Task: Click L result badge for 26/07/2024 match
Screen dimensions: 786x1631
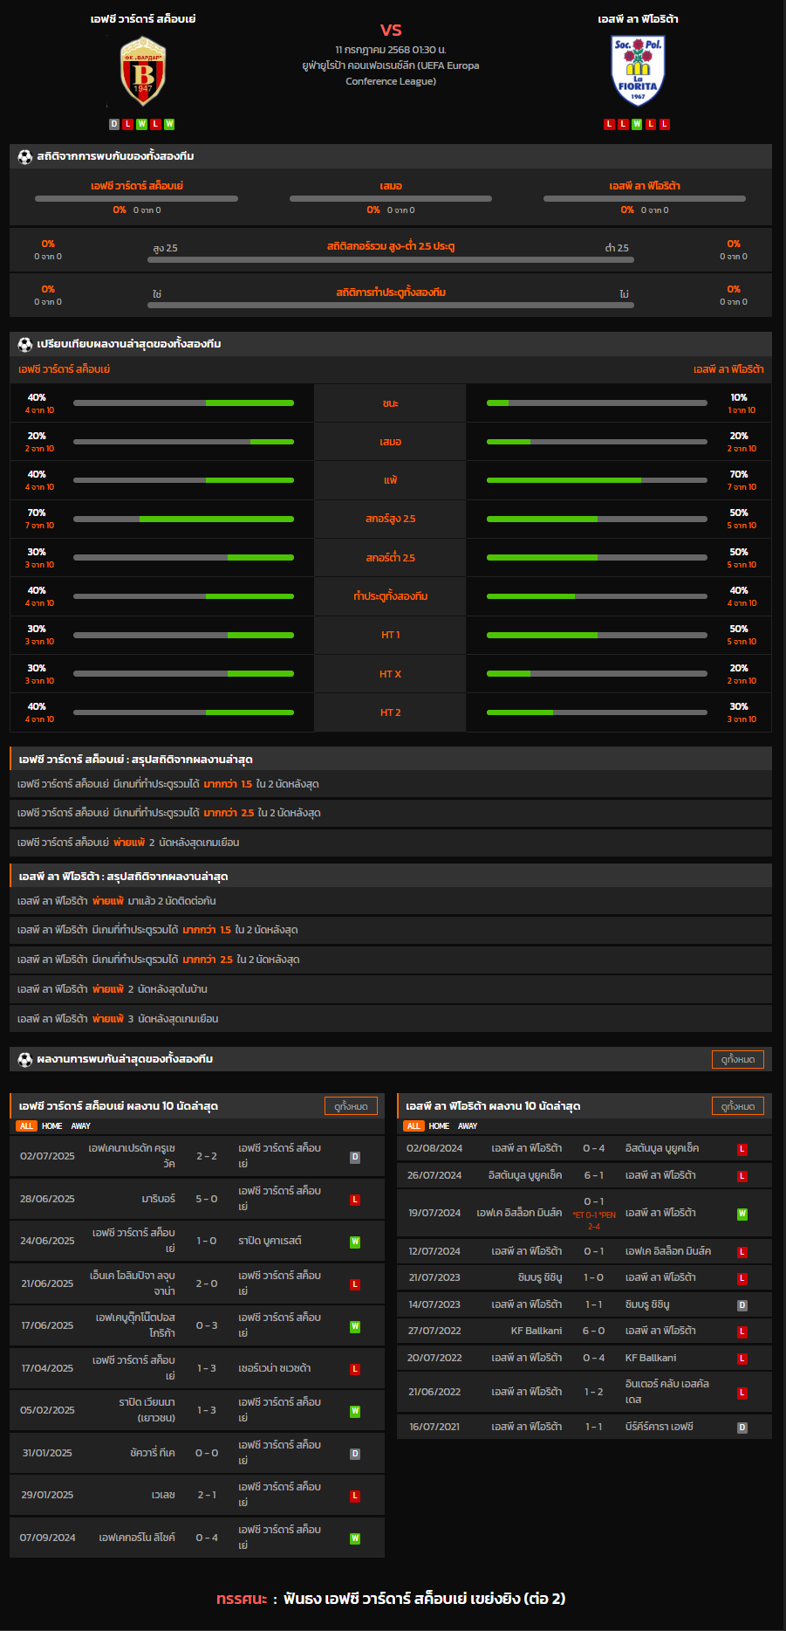Action: [742, 1176]
